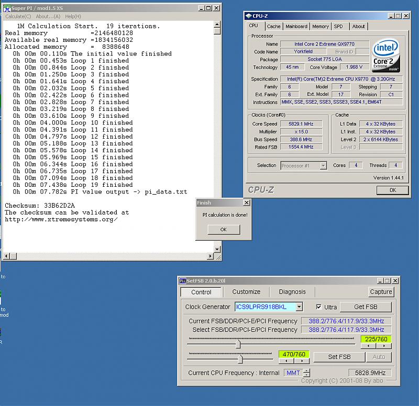Click the Instructions field in CPU-Z
This screenshot has width=419, height=406.
pos(341,102)
